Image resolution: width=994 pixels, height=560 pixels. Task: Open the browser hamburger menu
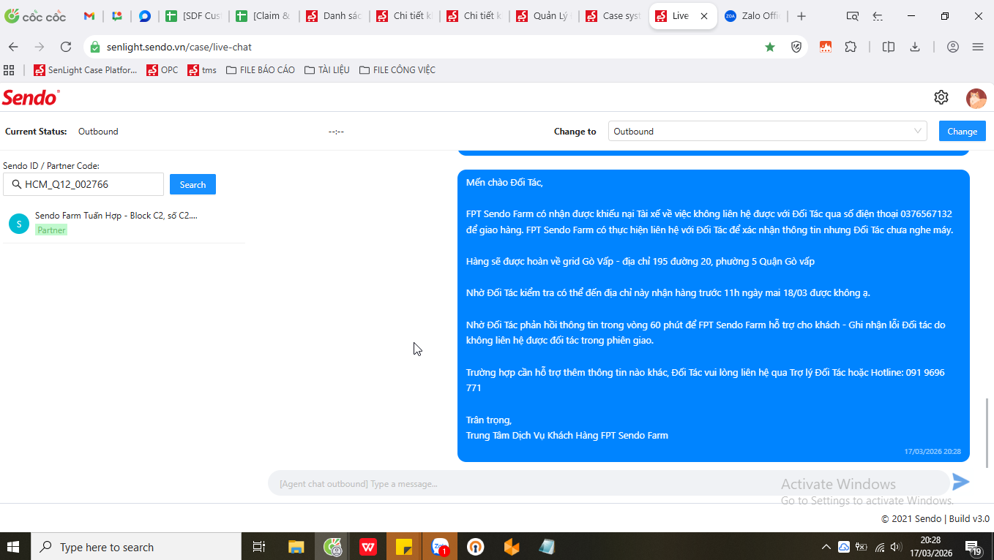point(978,47)
